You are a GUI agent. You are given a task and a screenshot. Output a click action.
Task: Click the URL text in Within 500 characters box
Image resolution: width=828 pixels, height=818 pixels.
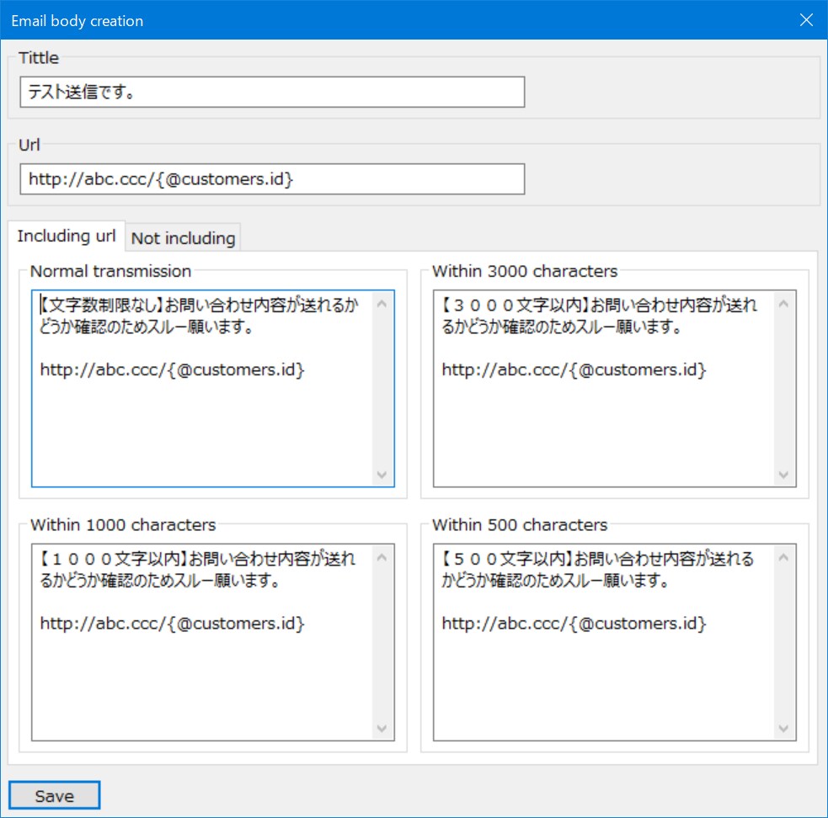click(574, 624)
